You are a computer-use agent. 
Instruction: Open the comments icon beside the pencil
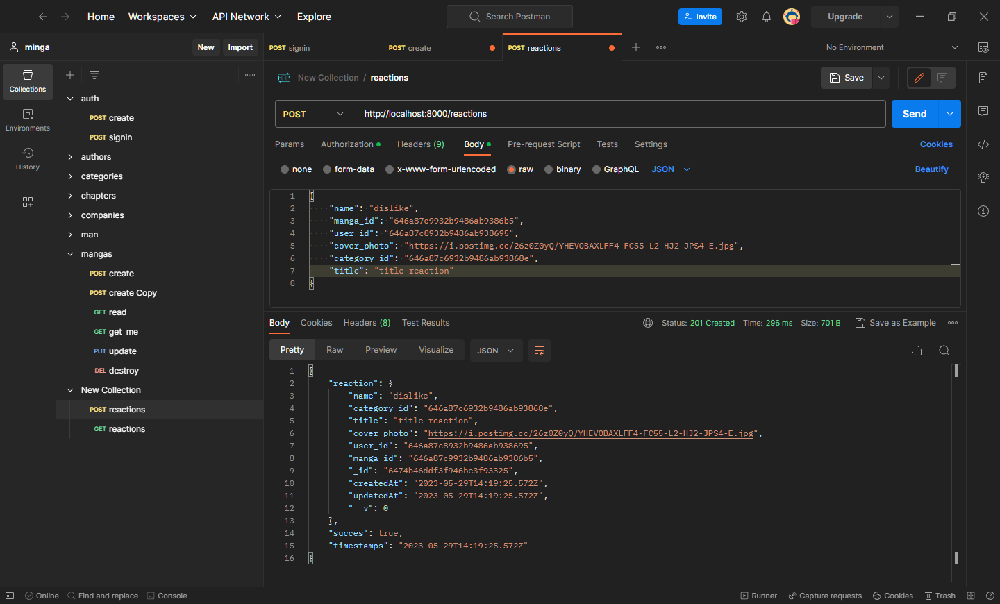(x=942, y=78)
